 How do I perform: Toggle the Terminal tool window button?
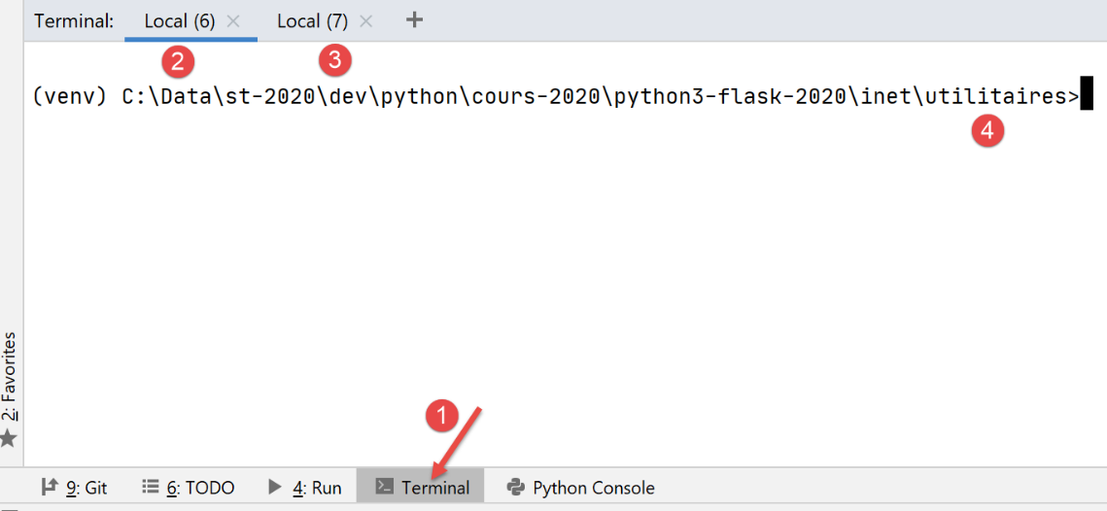434,488
